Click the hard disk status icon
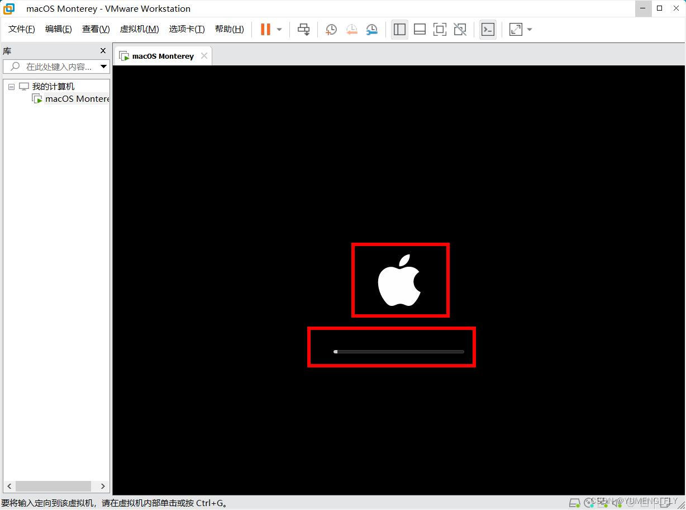The width and height of the screenshot is (686, 510). 574,502
